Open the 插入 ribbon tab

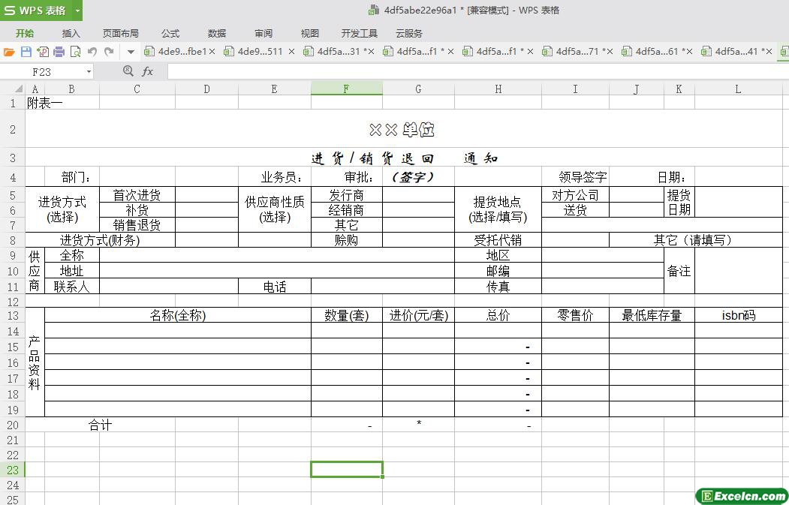(x=71, y=33)
